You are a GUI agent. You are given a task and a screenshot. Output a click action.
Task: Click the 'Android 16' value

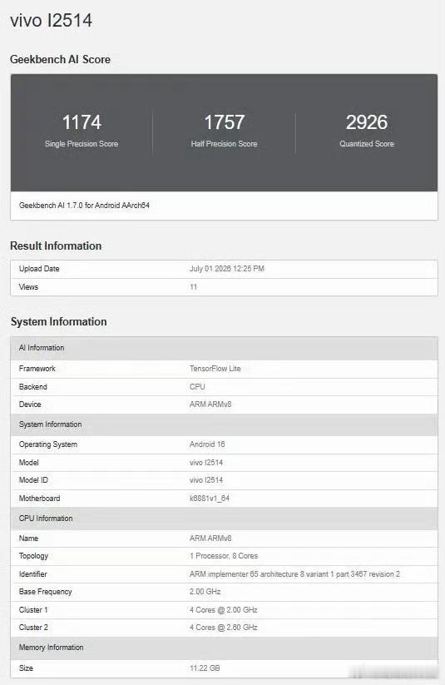click(x=207, y=444)
